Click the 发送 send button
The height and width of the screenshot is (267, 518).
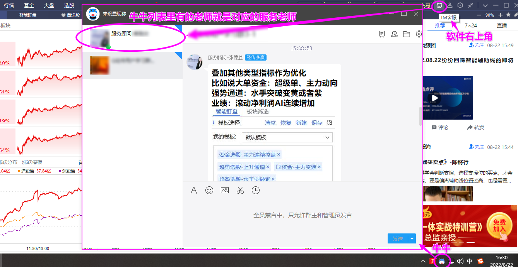(398, 239)
